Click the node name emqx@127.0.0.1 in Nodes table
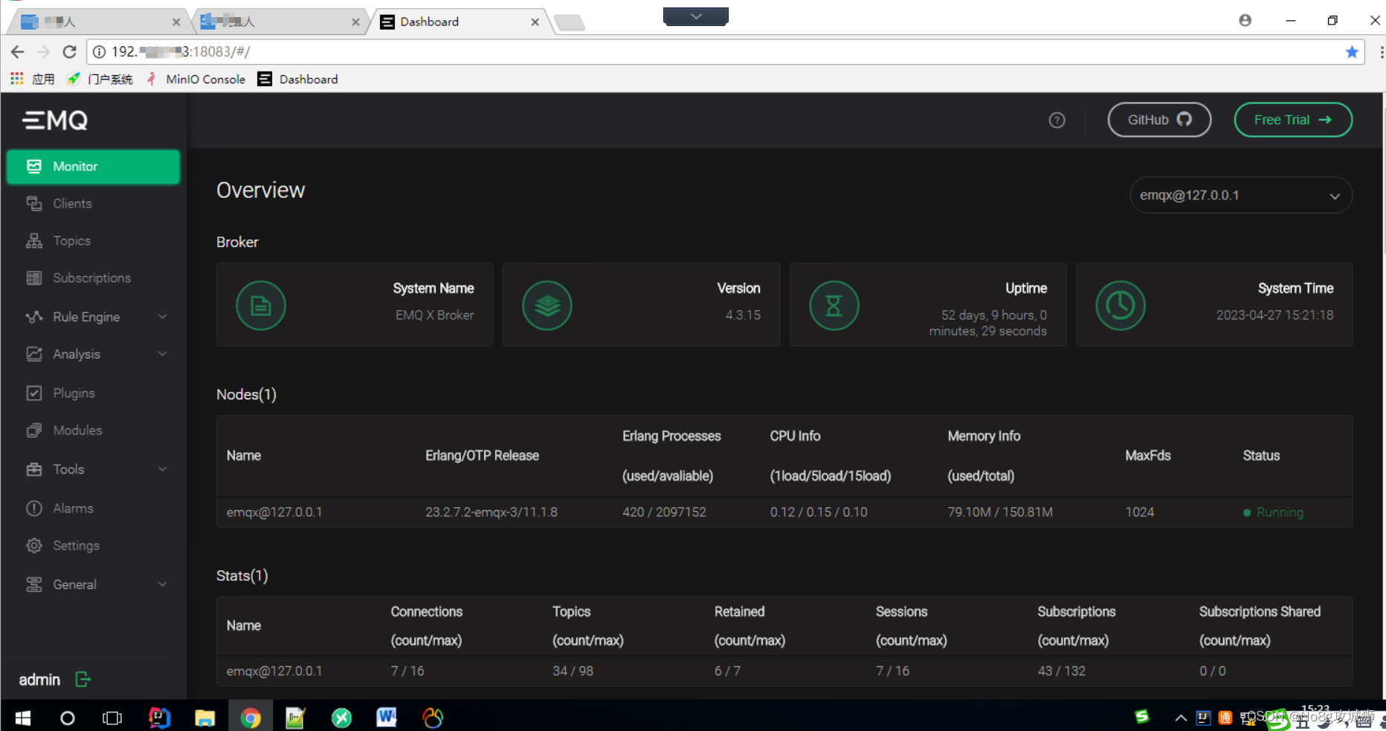This screenshot has width=1386, height=731. [274, 512]
